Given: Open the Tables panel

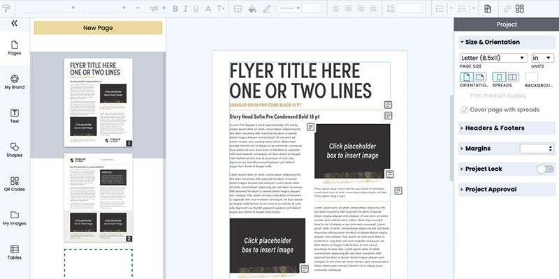Looking at the screenshot, I should (x=14, y=252).
